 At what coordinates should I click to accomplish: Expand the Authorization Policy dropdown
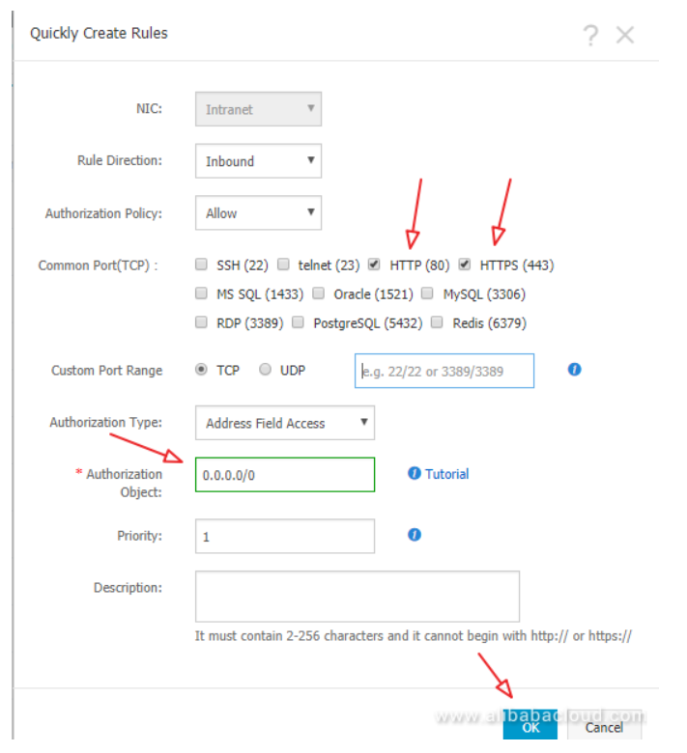(258, 212)
